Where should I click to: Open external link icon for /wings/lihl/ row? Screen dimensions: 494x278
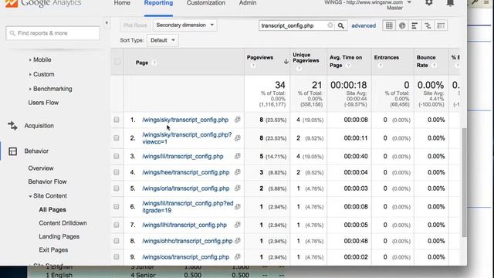coord(237,225)
